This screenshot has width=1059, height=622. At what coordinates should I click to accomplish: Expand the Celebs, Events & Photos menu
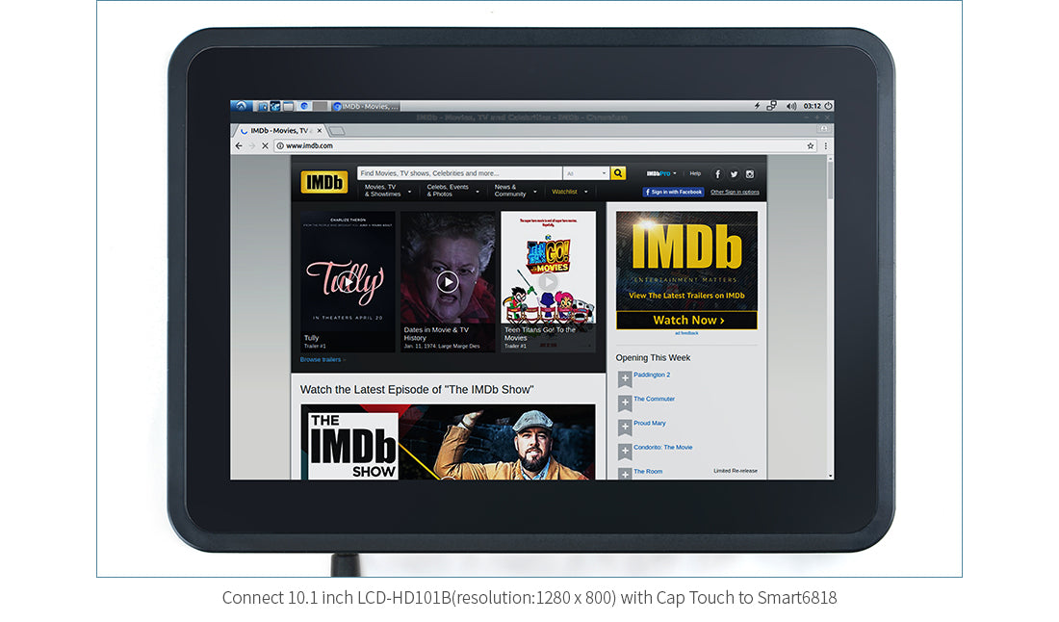tap(452, 191)
